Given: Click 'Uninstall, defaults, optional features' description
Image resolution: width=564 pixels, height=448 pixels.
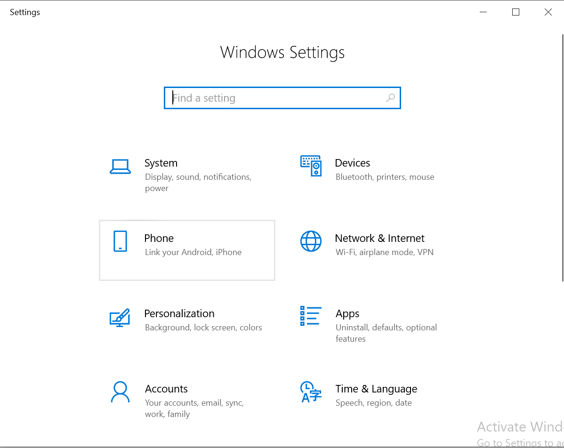Looking at the screenshot, I should 387,333.
